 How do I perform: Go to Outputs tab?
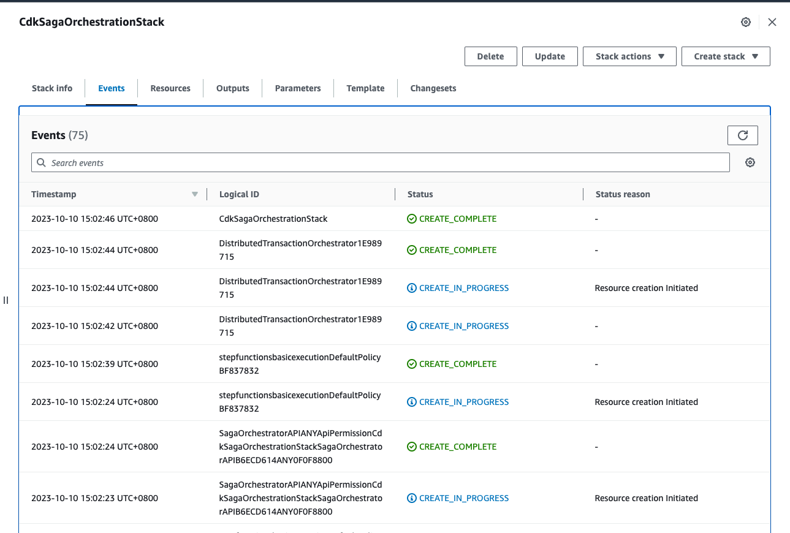(x=233, y=88)
